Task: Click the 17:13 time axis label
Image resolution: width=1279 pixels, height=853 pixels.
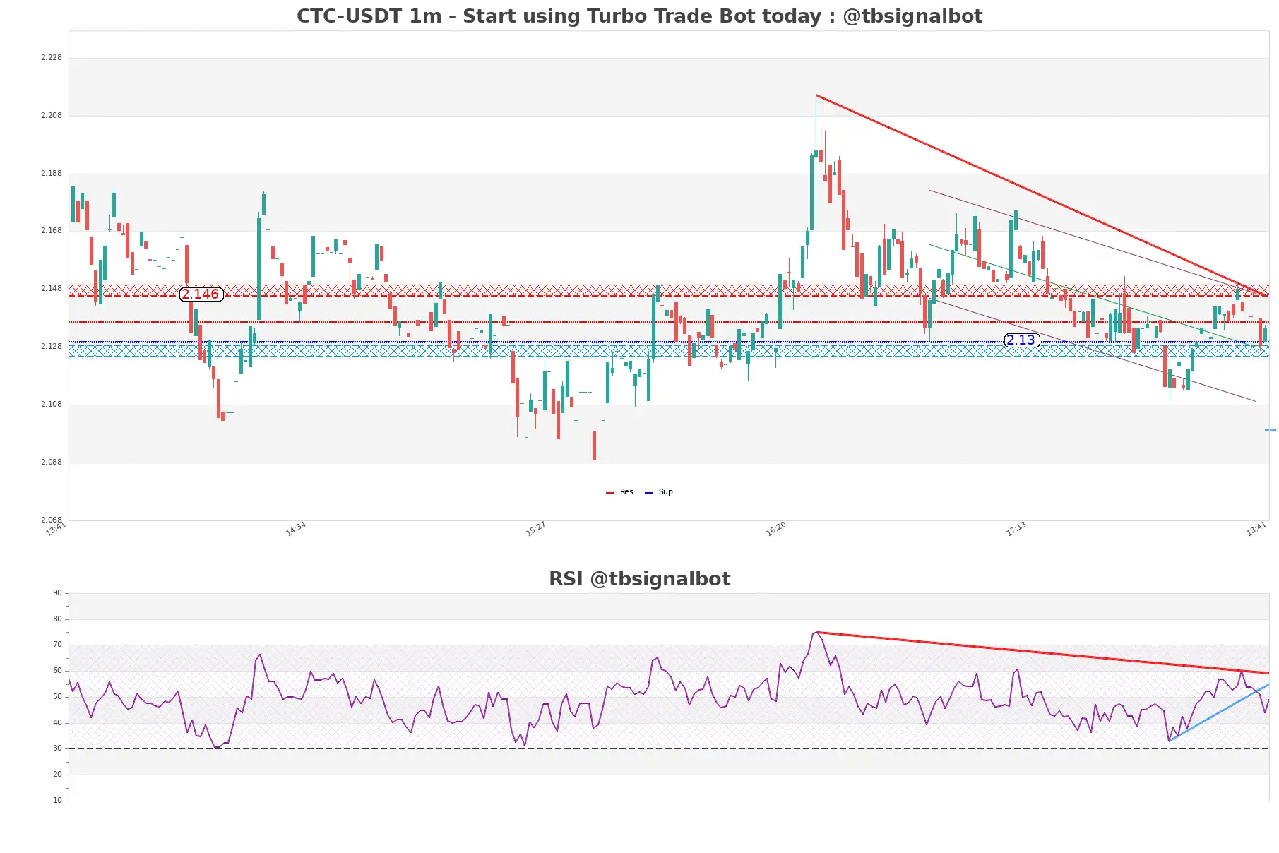Action: (x=1016, y=529)
